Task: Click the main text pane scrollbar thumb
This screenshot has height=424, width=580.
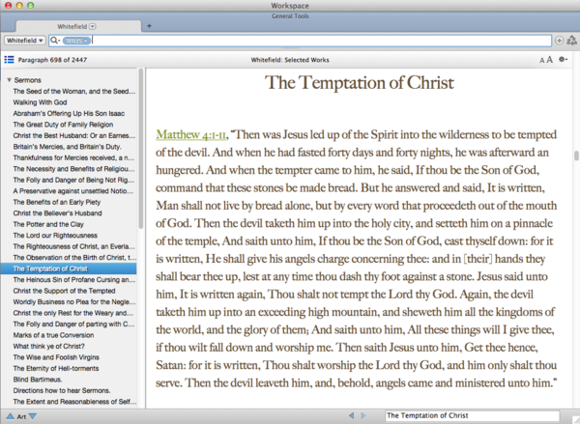Action: pos(576,155)
